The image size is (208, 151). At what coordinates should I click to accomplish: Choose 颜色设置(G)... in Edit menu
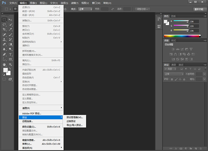tap(41, 127)
